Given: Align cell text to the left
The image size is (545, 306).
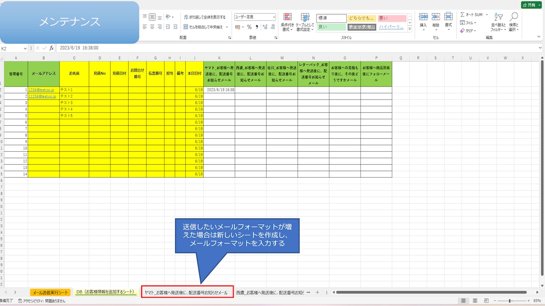Looking at the screenshot, I should coord(145,27).
